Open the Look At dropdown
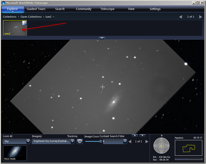 [x=16, y=141]
